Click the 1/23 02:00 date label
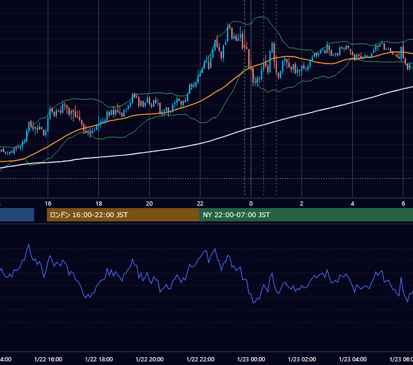The height and width of the screenshot is (365, 413). (x=302, y=359)
